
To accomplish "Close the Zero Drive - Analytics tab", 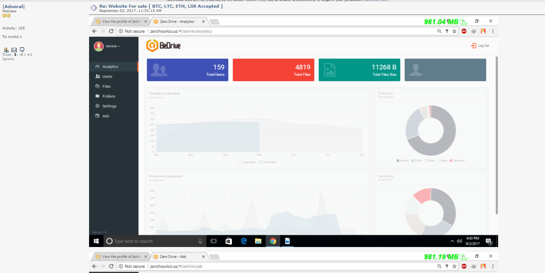I will pos(203,21).
